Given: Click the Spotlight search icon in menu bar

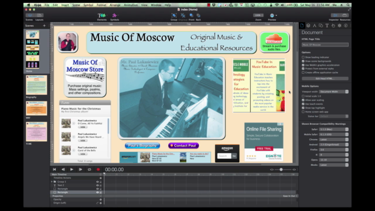Looking at the screenshot, I should 348,5.
